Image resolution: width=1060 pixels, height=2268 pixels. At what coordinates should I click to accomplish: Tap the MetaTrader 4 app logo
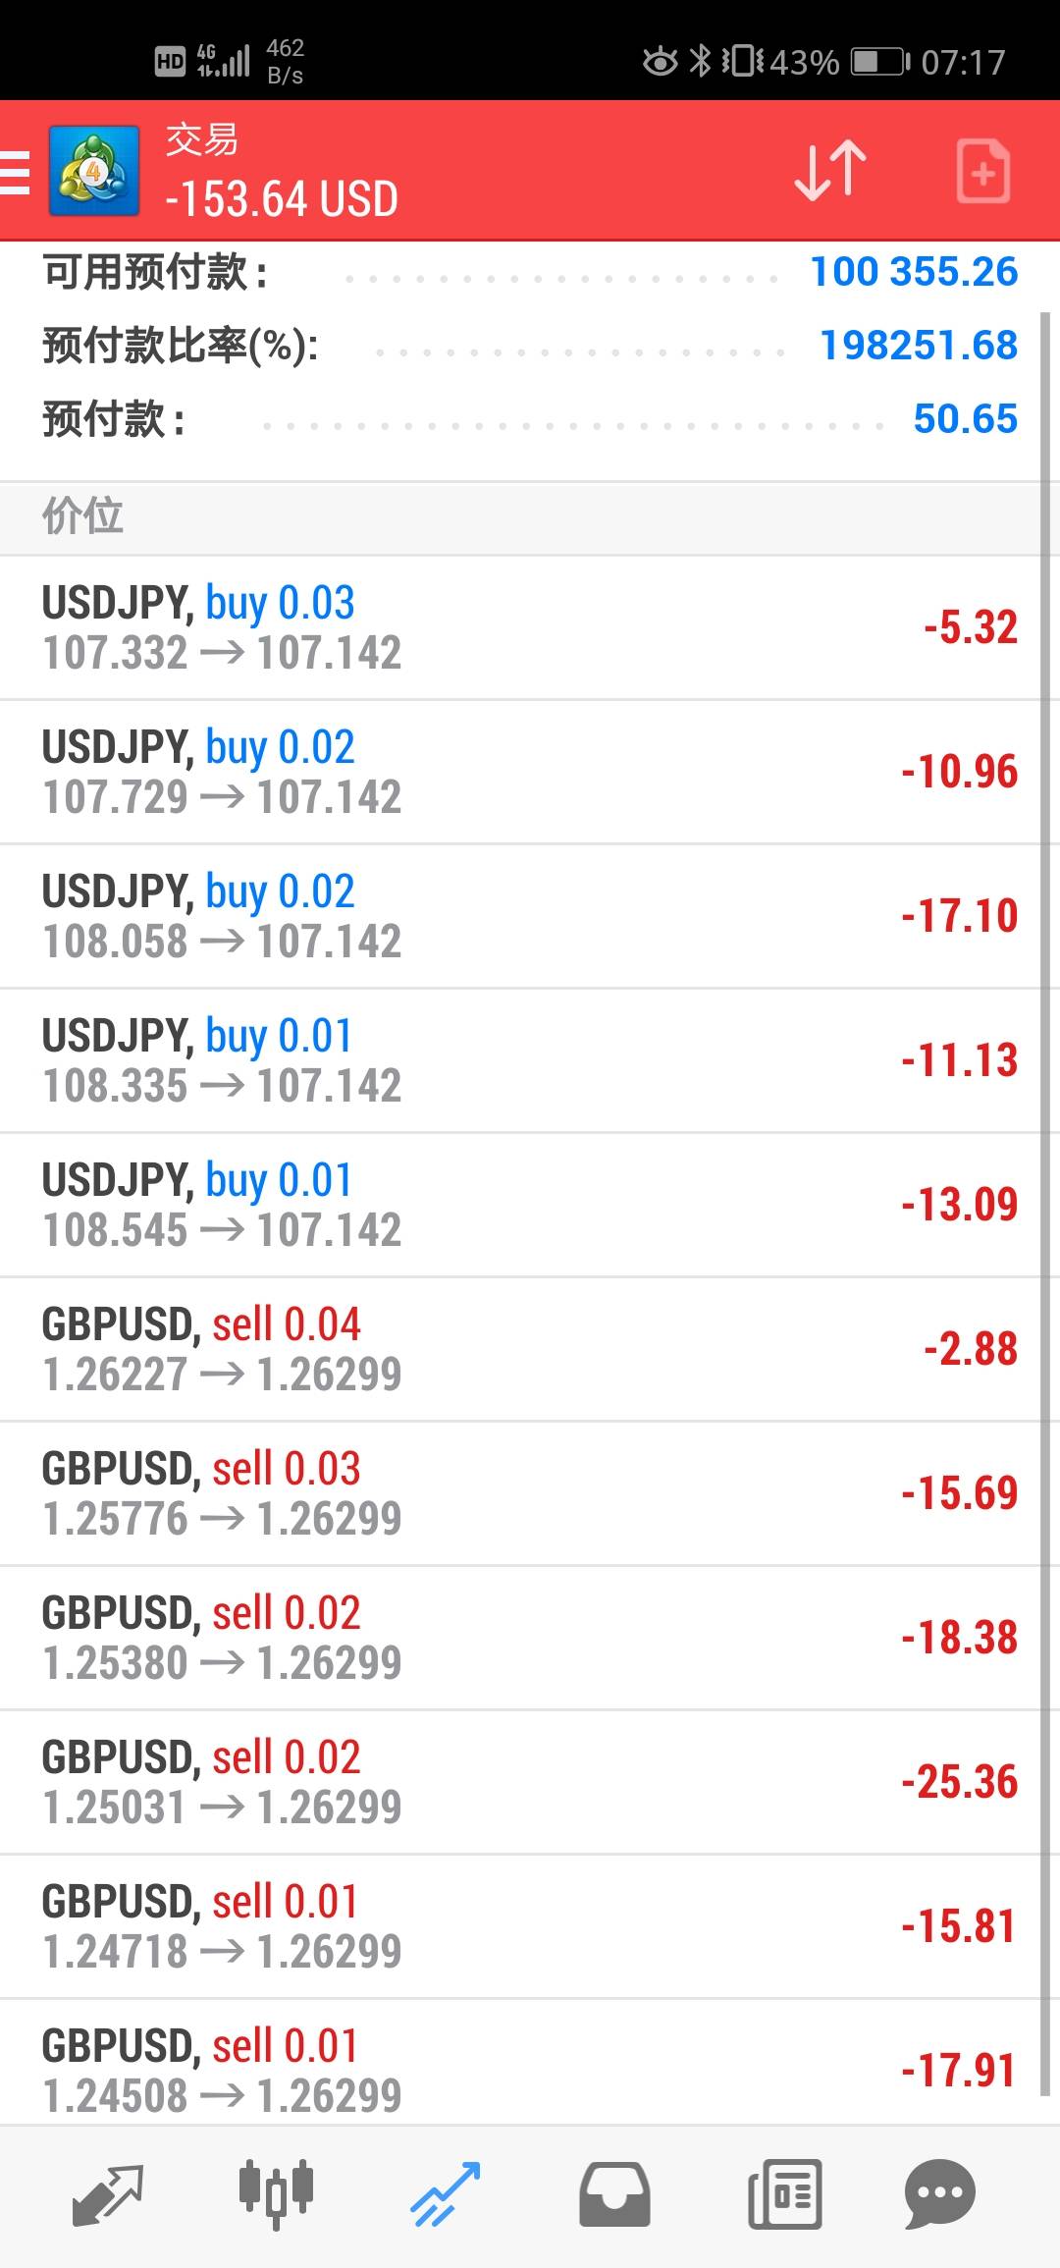(93, 172)
